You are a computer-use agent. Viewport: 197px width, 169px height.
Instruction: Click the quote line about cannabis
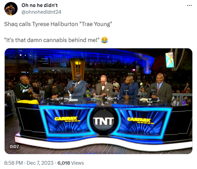[x=52, y=40]
